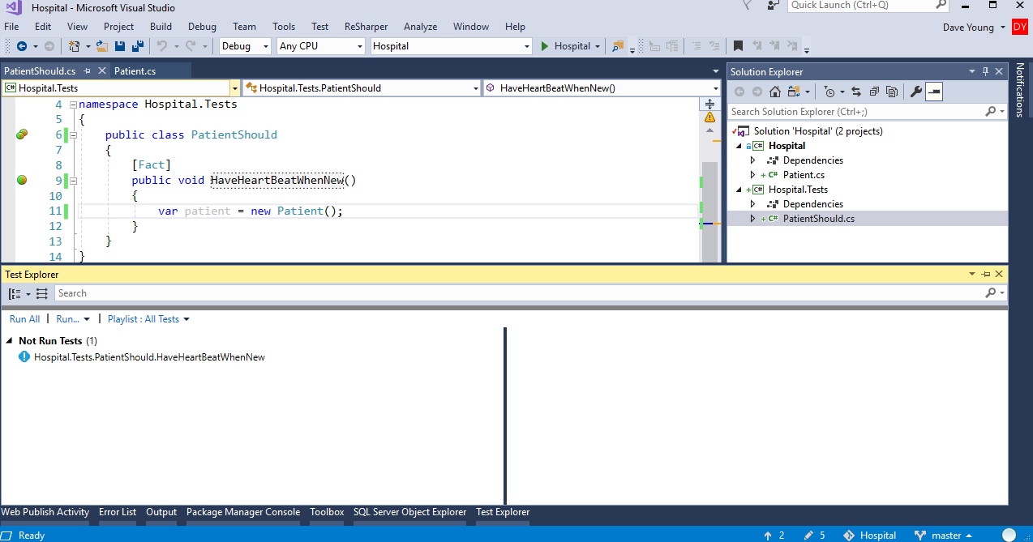Collapse the Hospital.Tests project node

739,190
